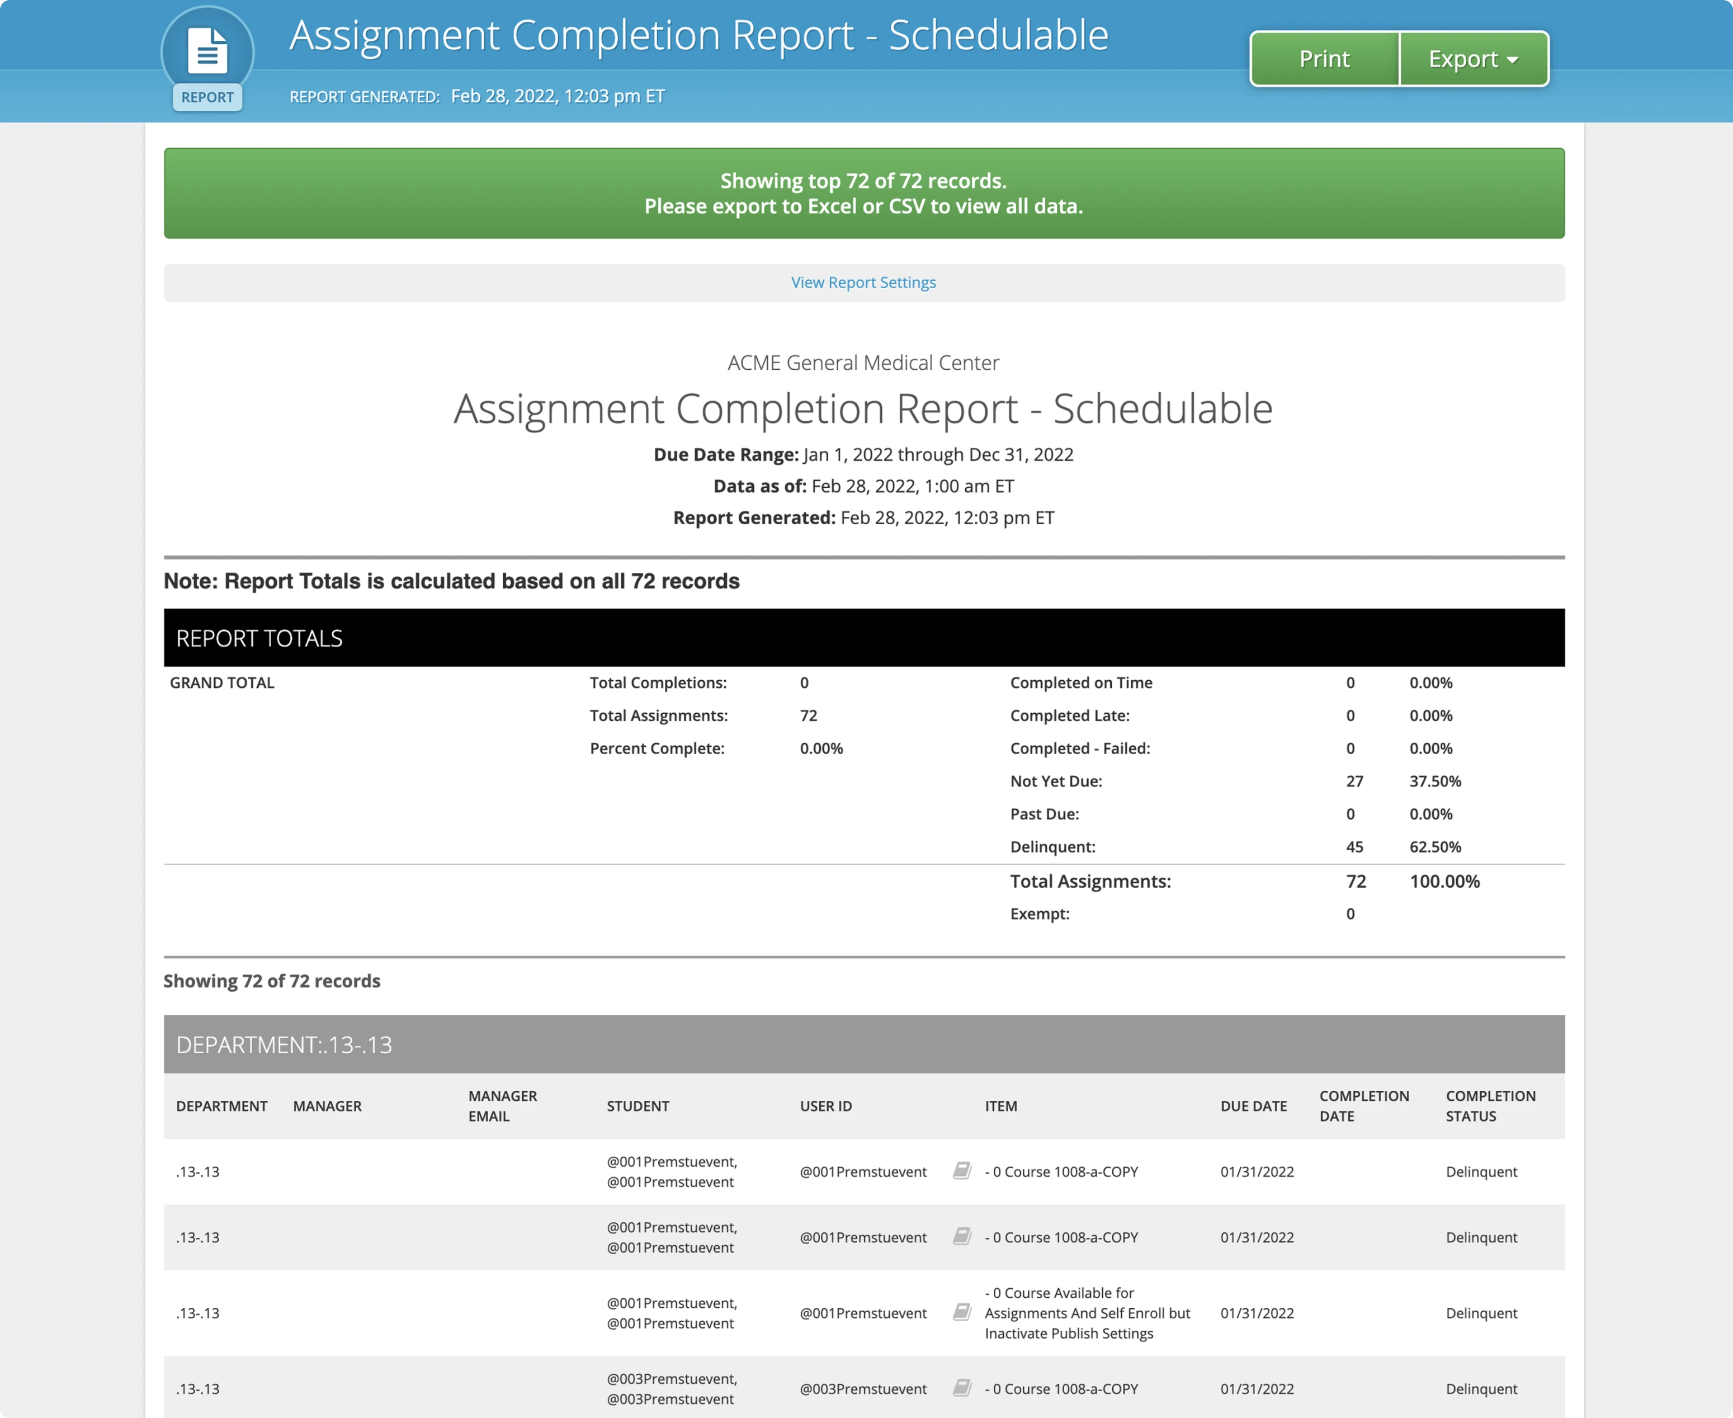Click the Delinquent status text on the first record
Image resolution: width=1733 pixels, height=1418 pixels.
tap(1481, 1171)
